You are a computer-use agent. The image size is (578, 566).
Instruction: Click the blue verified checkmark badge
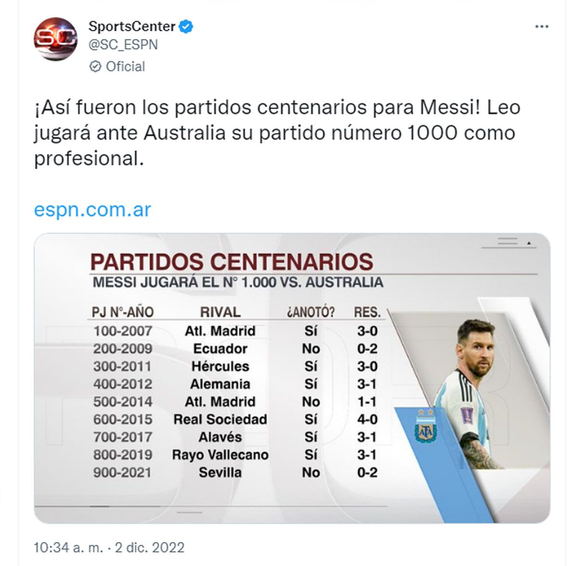click(x=186, y=26)
